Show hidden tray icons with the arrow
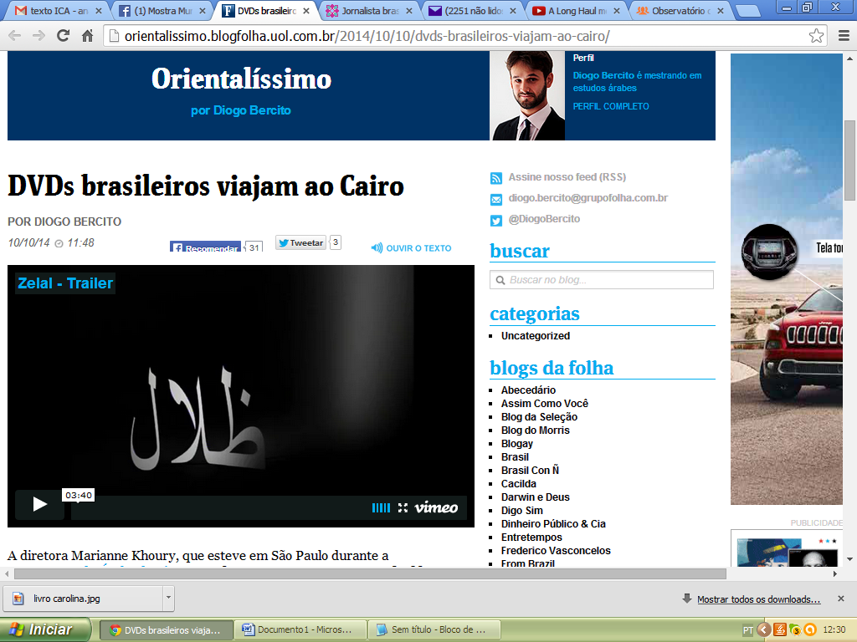 [763, 630]
